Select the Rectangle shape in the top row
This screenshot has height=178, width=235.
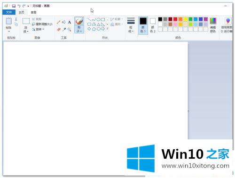tap(103, 20)
